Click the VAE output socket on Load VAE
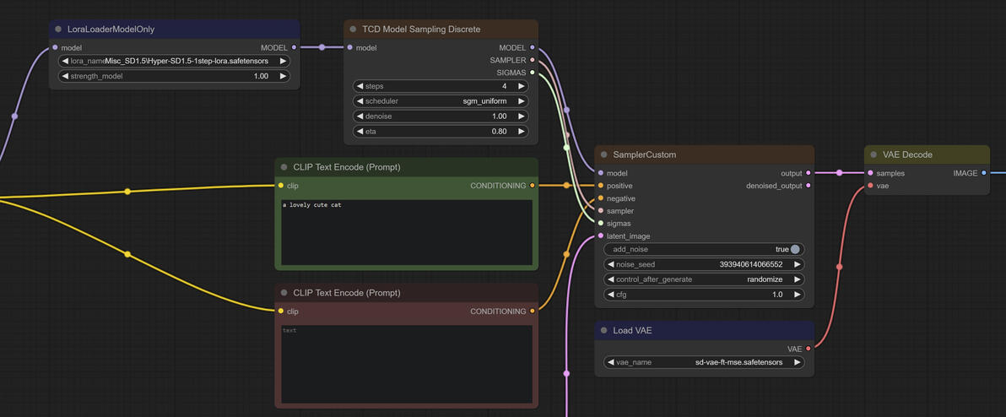The width and height of the screenshot is (1006, 417). (x=809, y=349)
